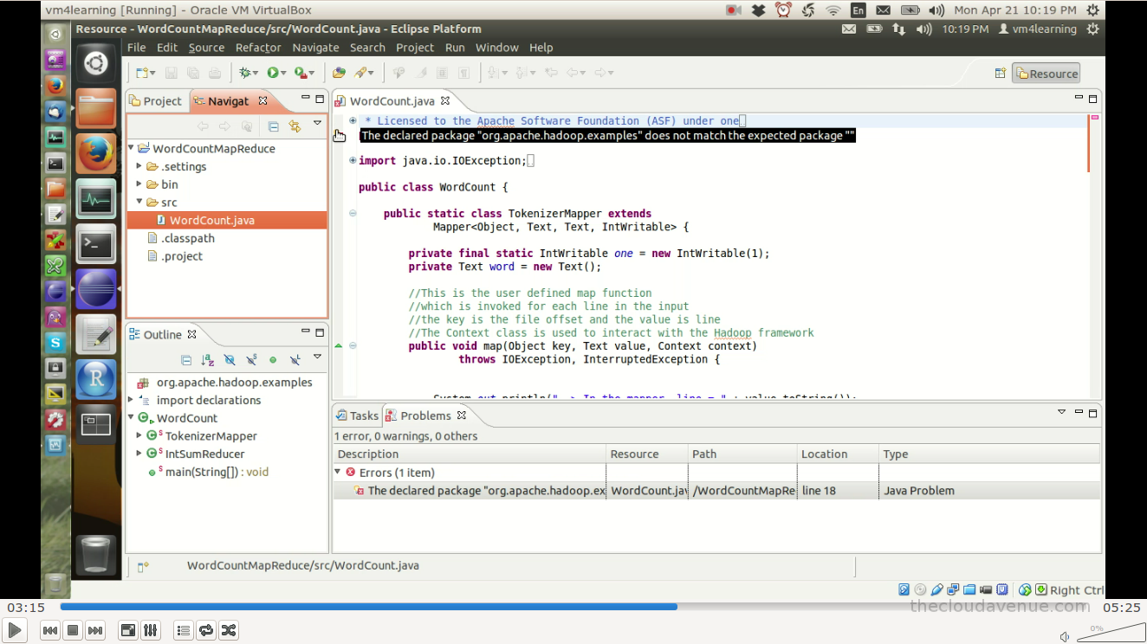
Task: Open the Navigate menu
Action: coord(315,48)
